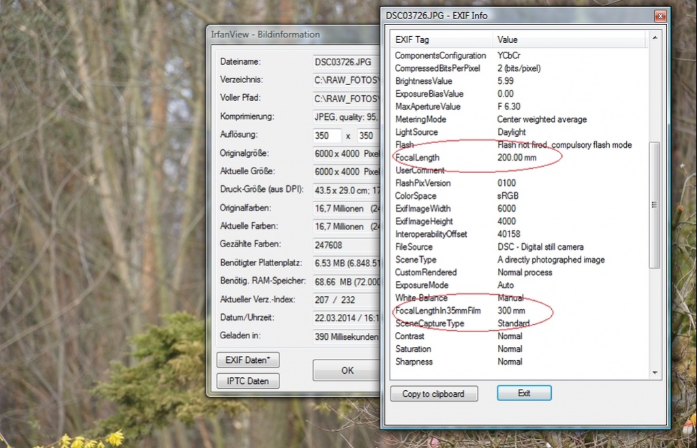This screenshot has height=448, width=697.
Task: Grab the EXIF list scrollbar thumb
Action: click(x=655, y=204)
